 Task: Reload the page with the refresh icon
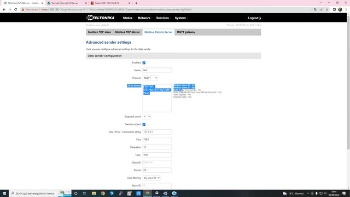(x=16, y=10)
